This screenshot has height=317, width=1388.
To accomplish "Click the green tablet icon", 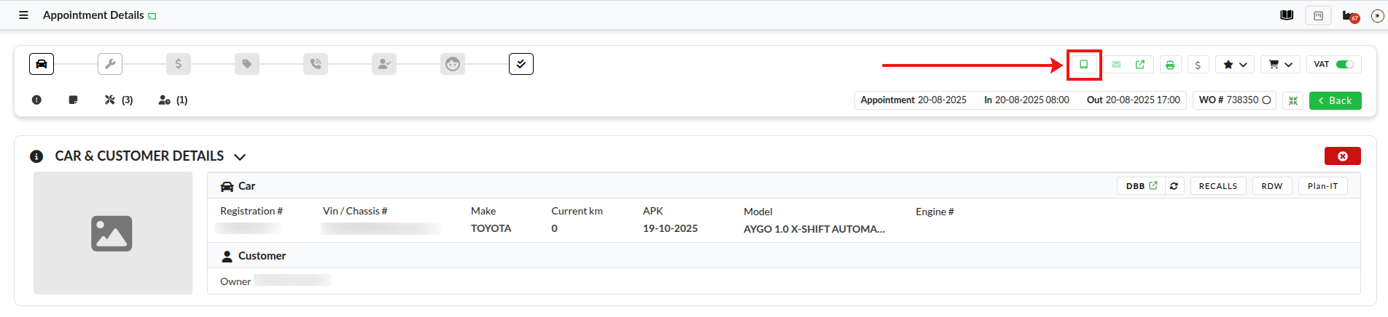I will pyautogui.click(x=1084, y=65).
